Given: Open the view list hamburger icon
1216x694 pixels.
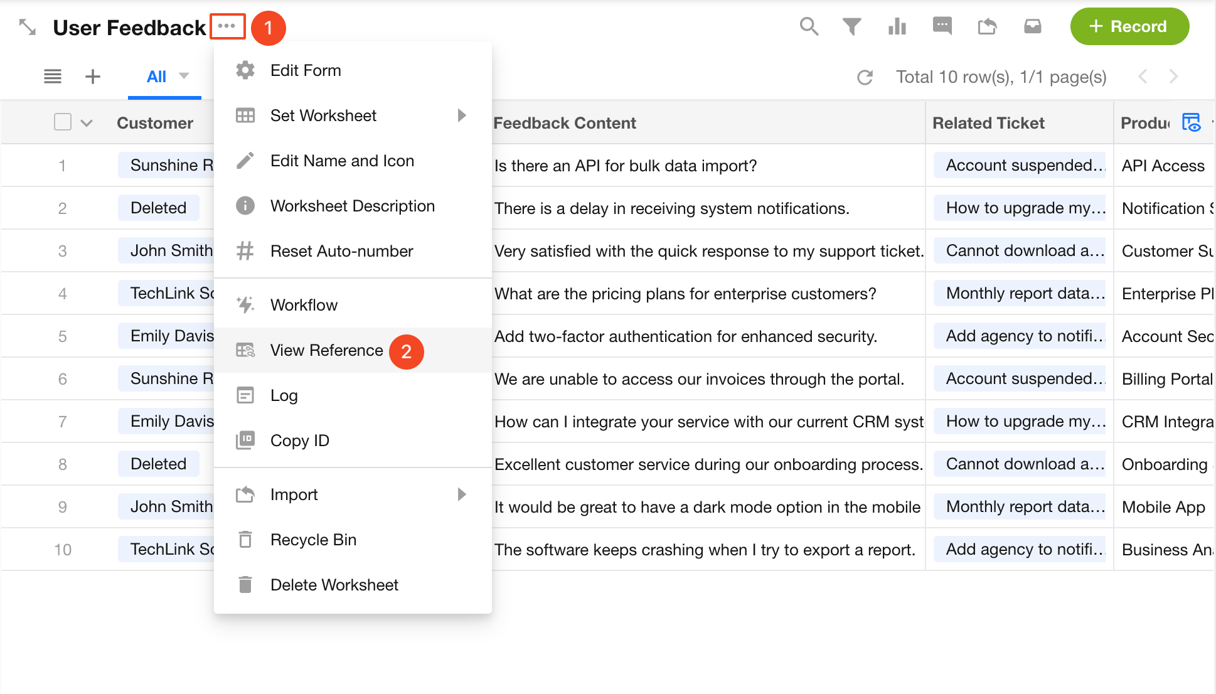Looking at the screenshot, I should [x=53, y=77].
